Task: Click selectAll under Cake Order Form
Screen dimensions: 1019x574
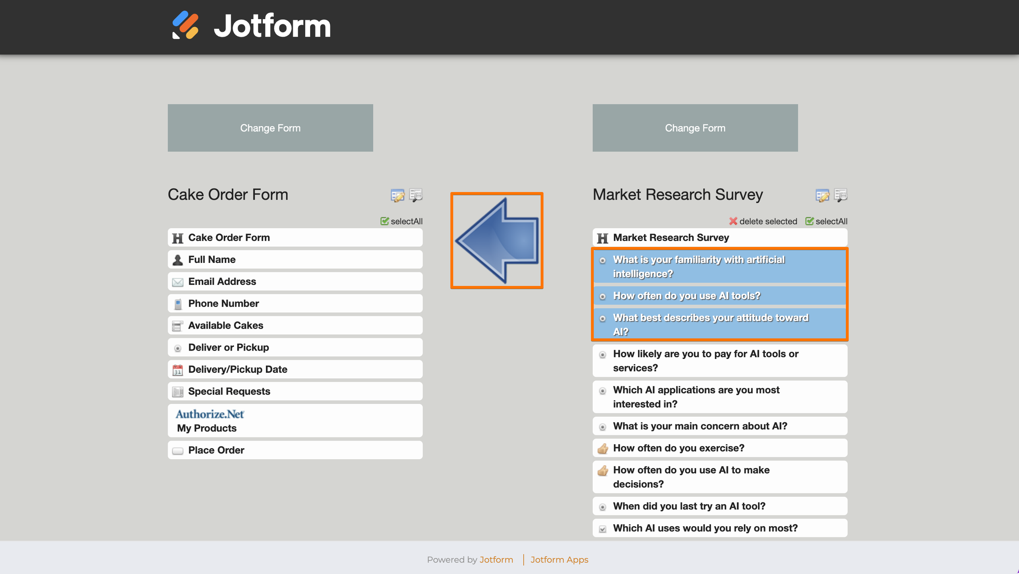Action: pyautogui.click(x=402, y=221)
